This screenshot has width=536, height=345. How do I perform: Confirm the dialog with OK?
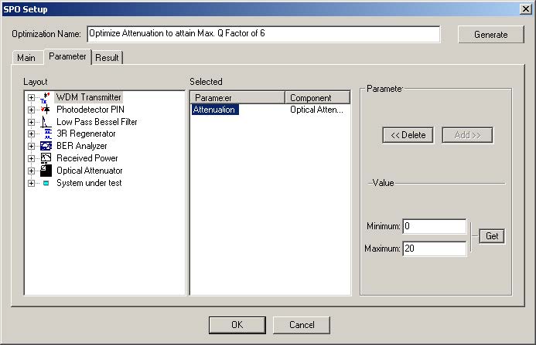[x=237, y=325]
